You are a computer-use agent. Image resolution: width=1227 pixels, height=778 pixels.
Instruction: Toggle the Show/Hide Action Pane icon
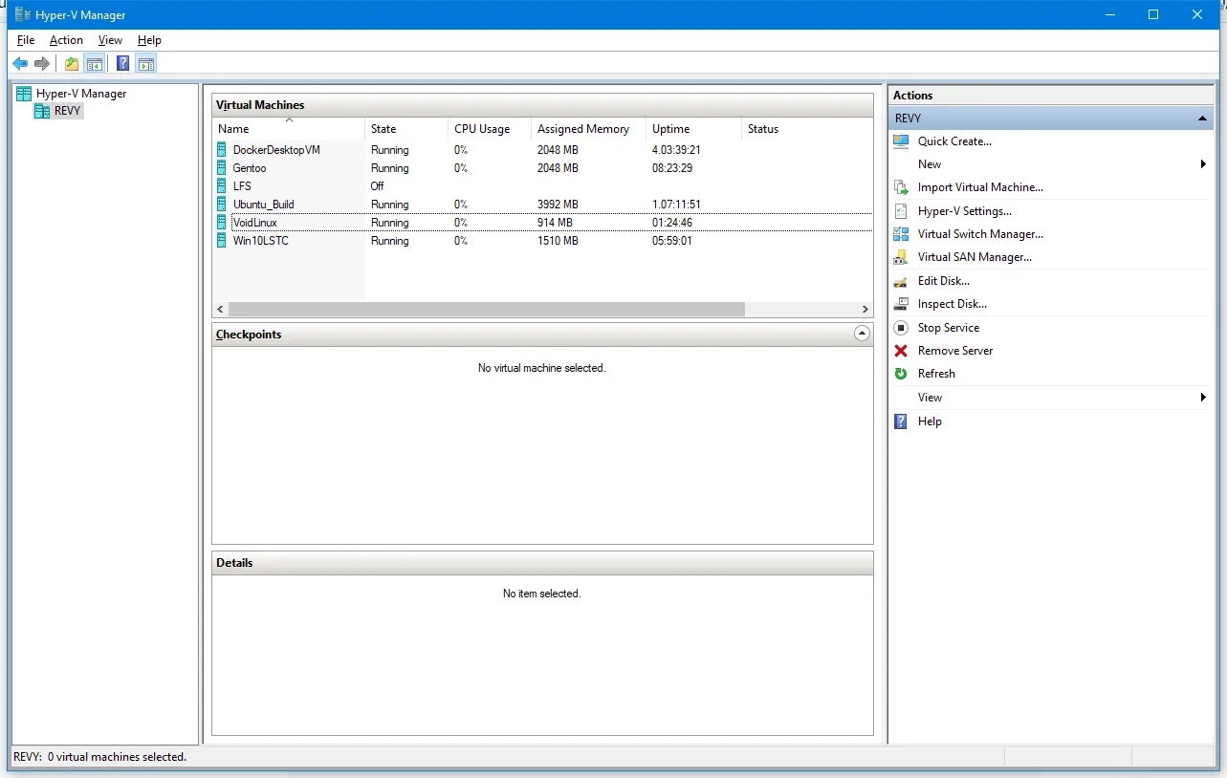(145, 64)
